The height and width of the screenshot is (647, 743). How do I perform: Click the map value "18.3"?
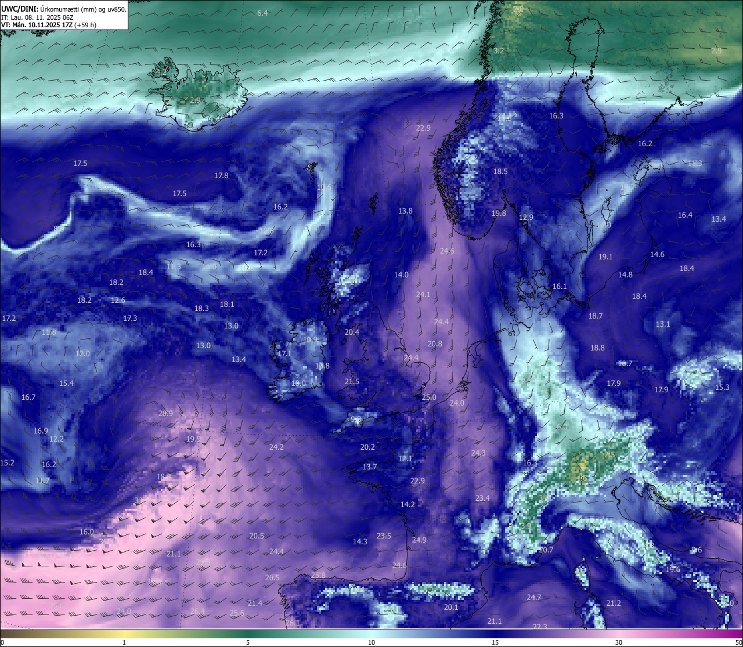click(201, 308)
